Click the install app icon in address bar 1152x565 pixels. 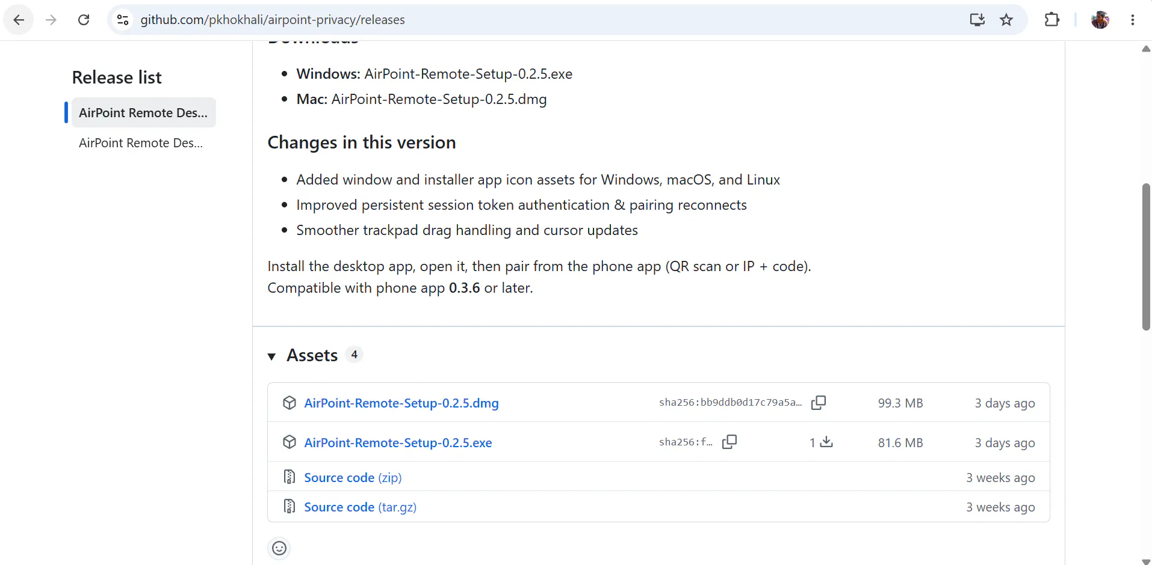pos(977,20)
